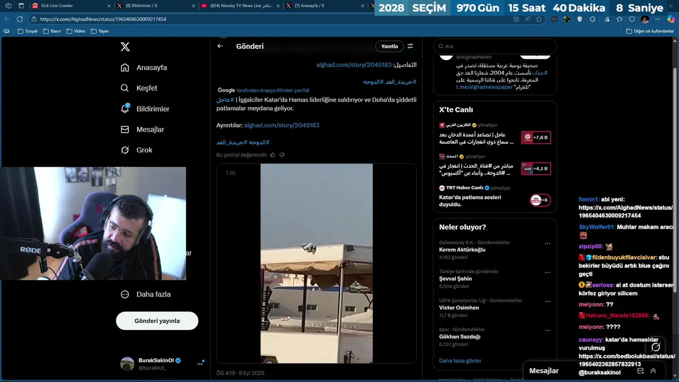Viewport: 679px width, 382px height.
Task: Open browser profile avatar
Action: (645, 19)
